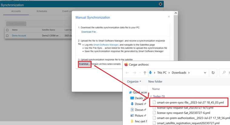Go back using the file dialog back arrow
This screenshot has height=125, width=230.
pos(127,73)
